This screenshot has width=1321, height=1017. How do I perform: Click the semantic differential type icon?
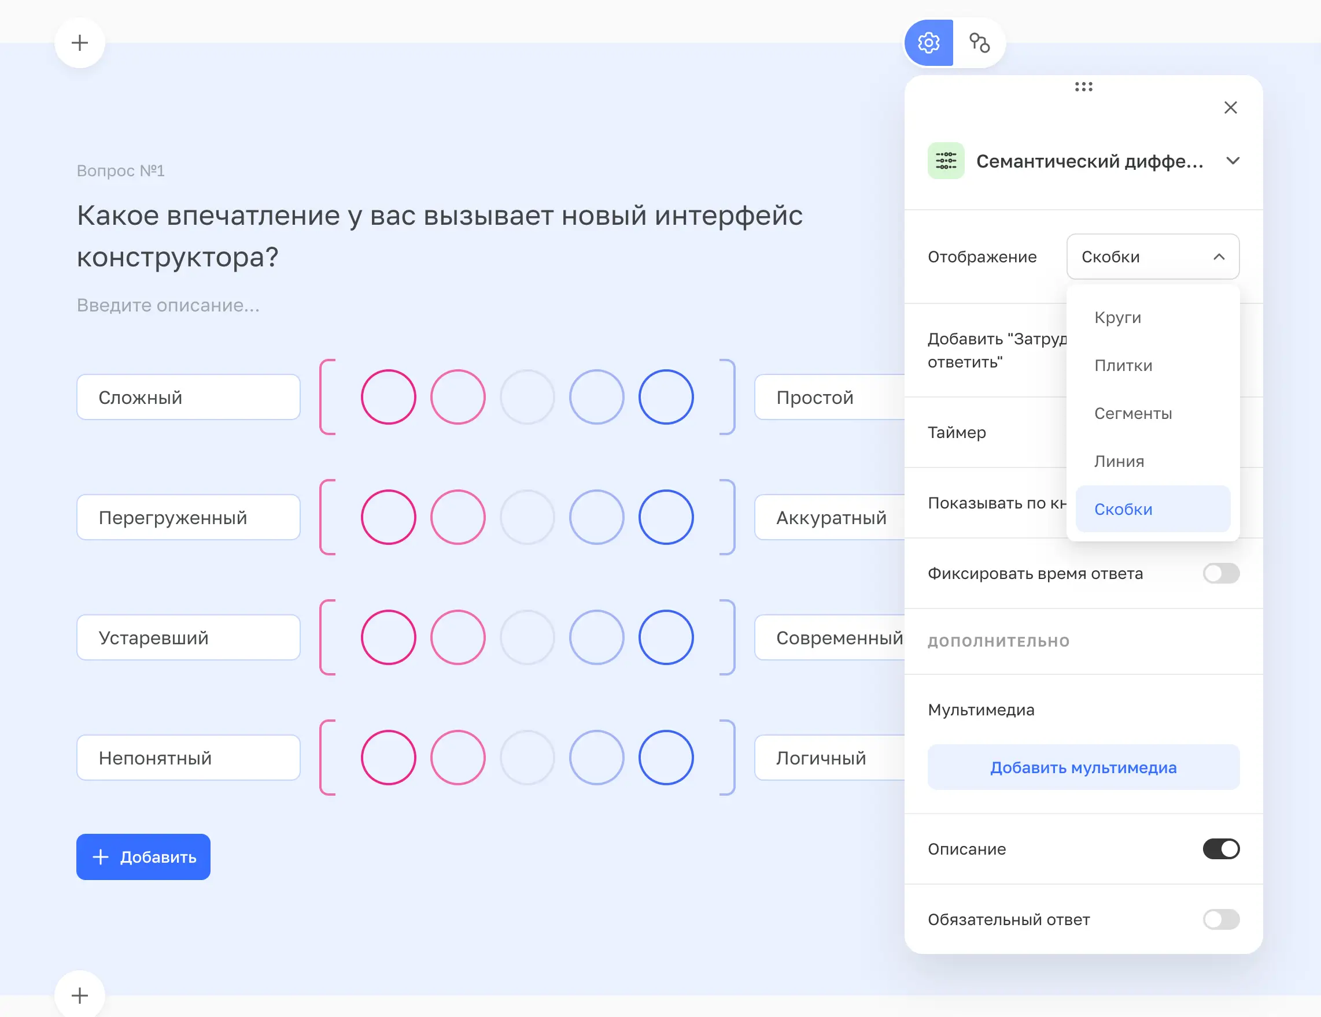pos(946,161)
